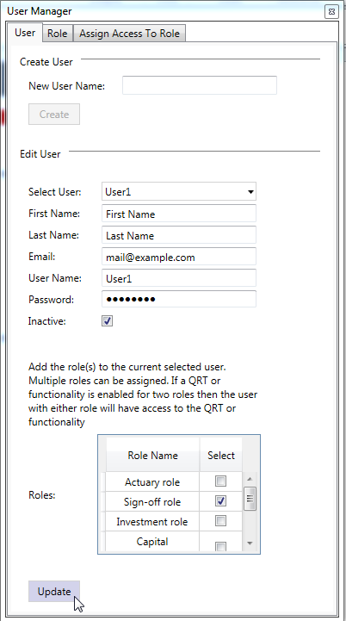Viewport: 346px width, 621px height.
Task: Click the First Name input field
Action: [x=179, y=214]
